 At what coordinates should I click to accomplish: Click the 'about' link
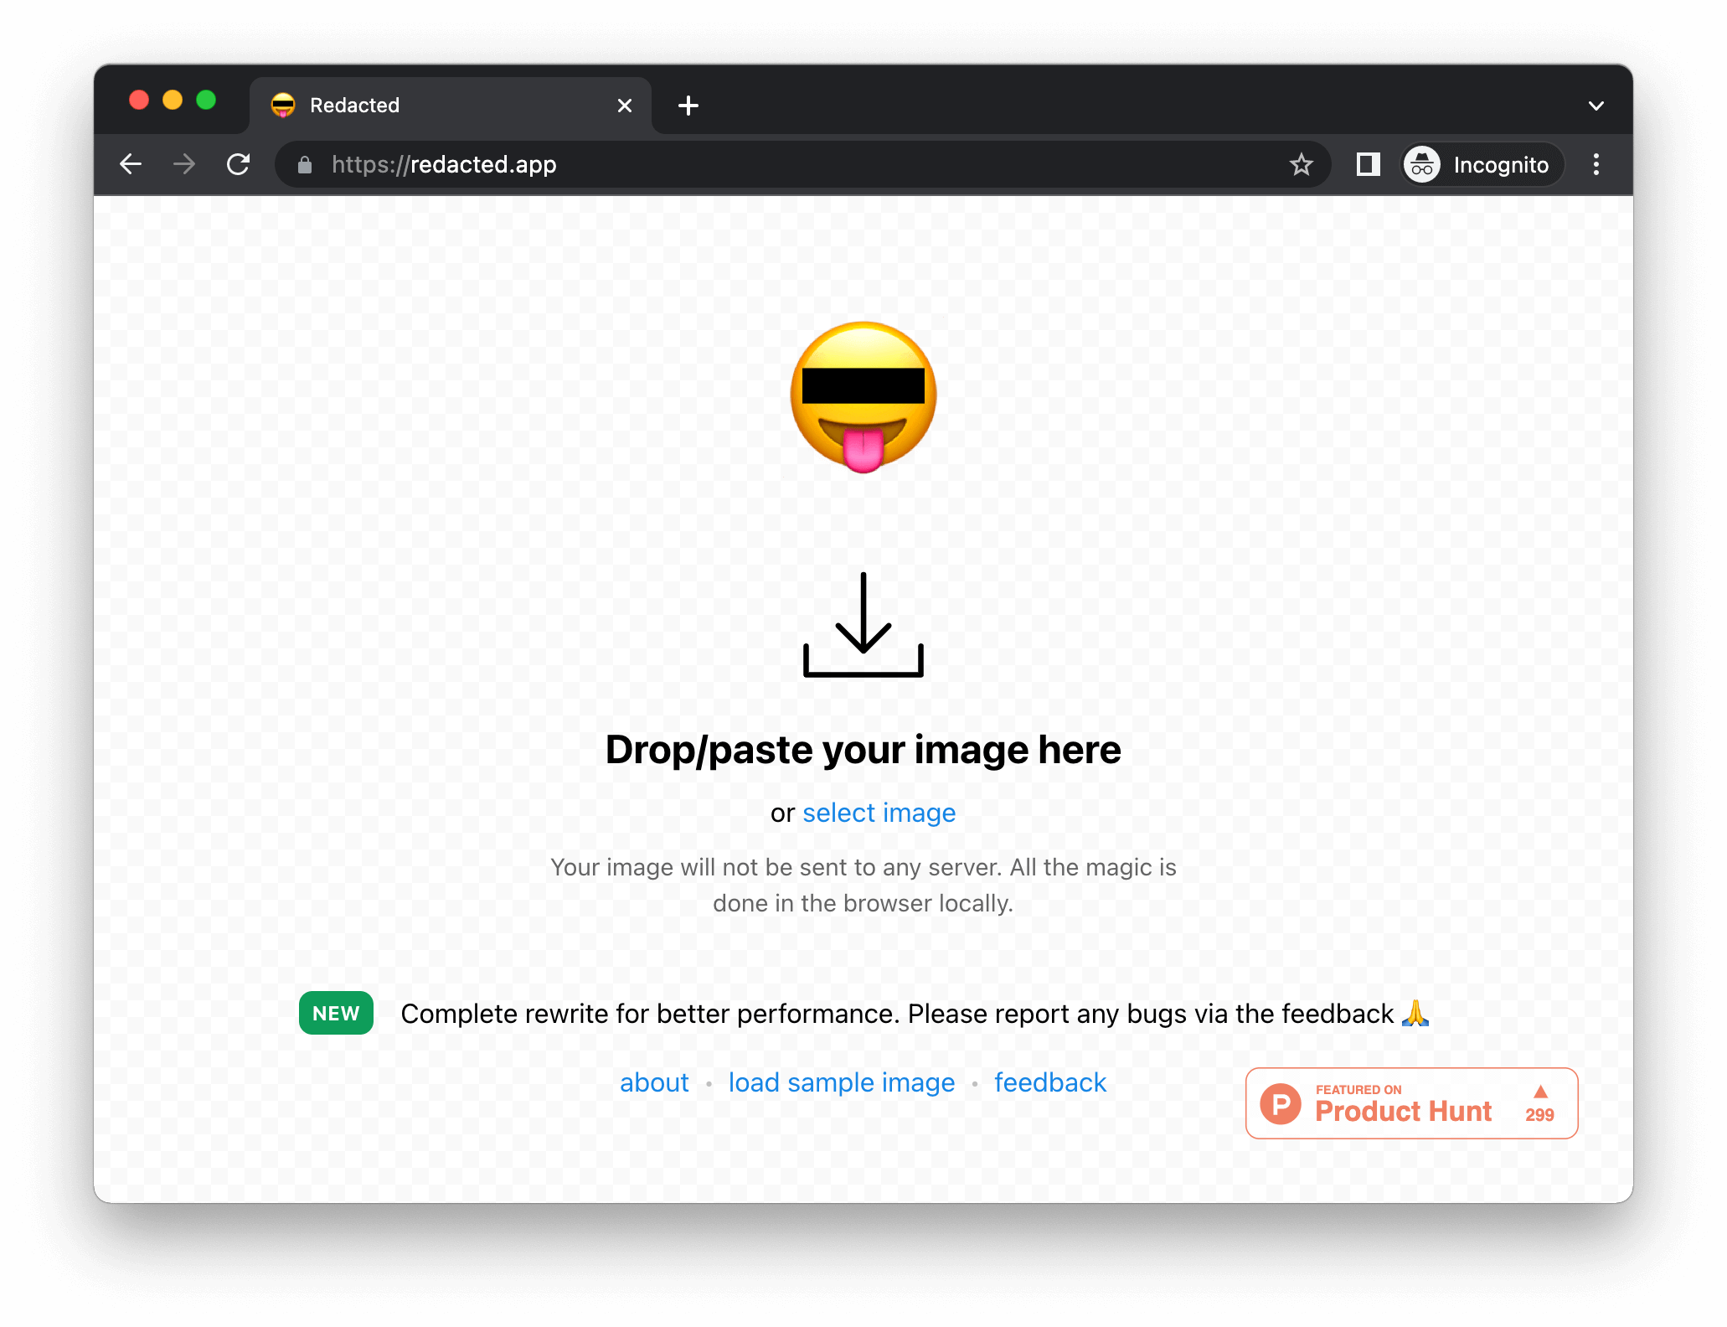(652, 1080)
